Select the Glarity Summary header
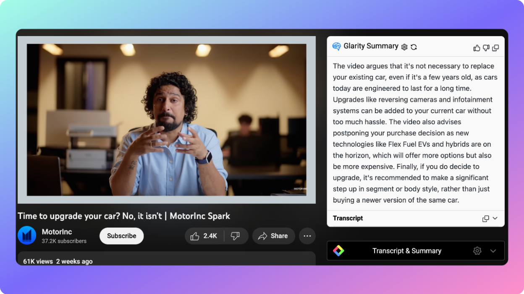Viewport: 524px width, 294px height. tap(370, 46)
